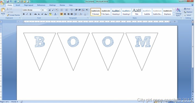Open the font size 11 dropdown

click(47, 10)
